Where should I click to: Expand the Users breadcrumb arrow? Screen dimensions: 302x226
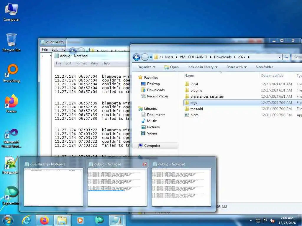click(176, 57)
